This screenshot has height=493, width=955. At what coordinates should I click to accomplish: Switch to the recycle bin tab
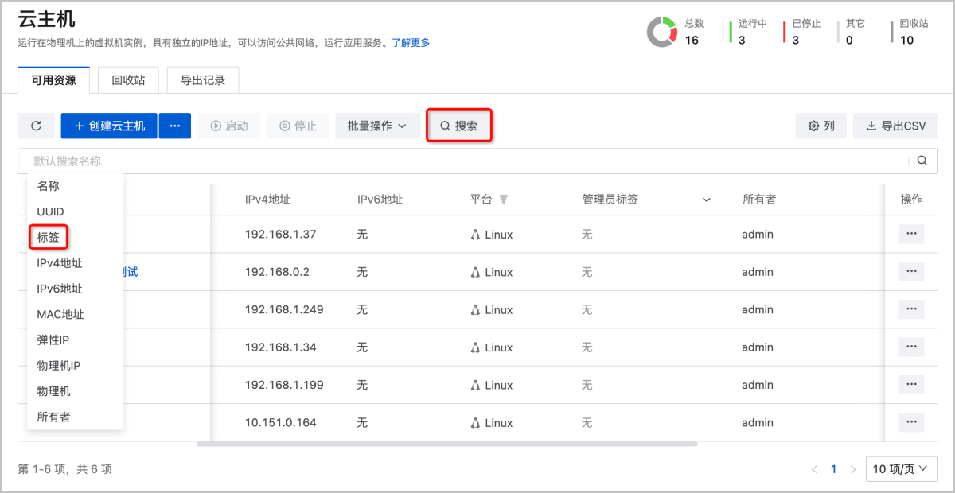[128, 80]
